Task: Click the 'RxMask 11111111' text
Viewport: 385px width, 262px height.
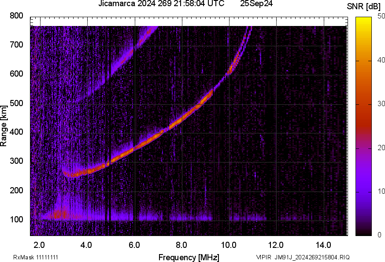Action: (36, 257)
